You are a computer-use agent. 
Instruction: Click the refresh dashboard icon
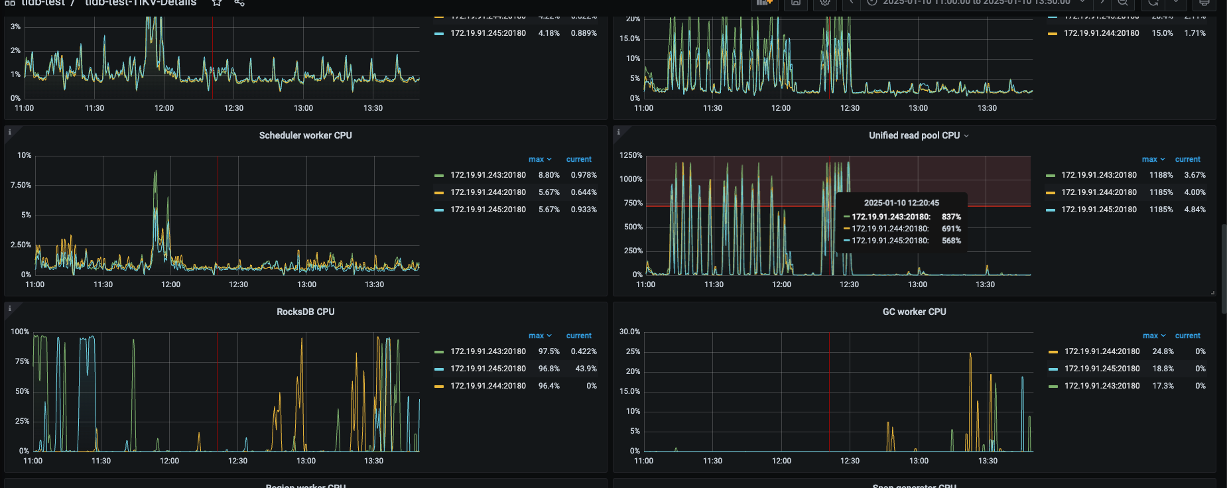[1153, 3]
